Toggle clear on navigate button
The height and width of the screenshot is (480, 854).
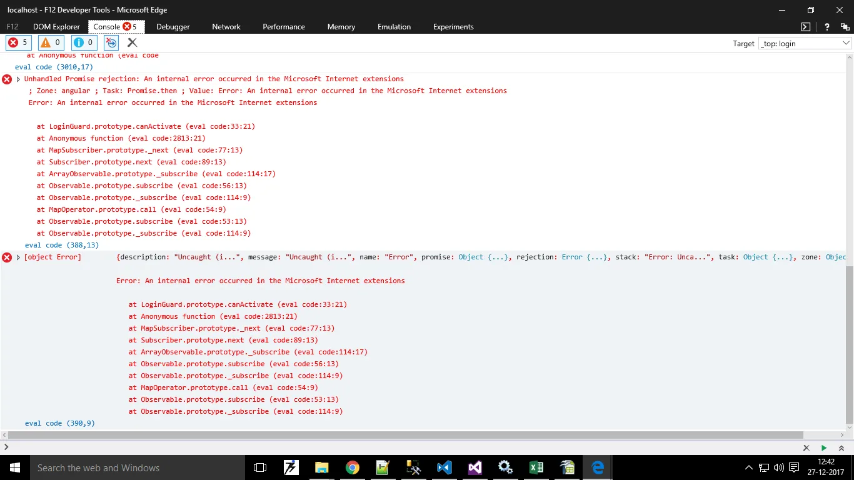tap(111, 42)
